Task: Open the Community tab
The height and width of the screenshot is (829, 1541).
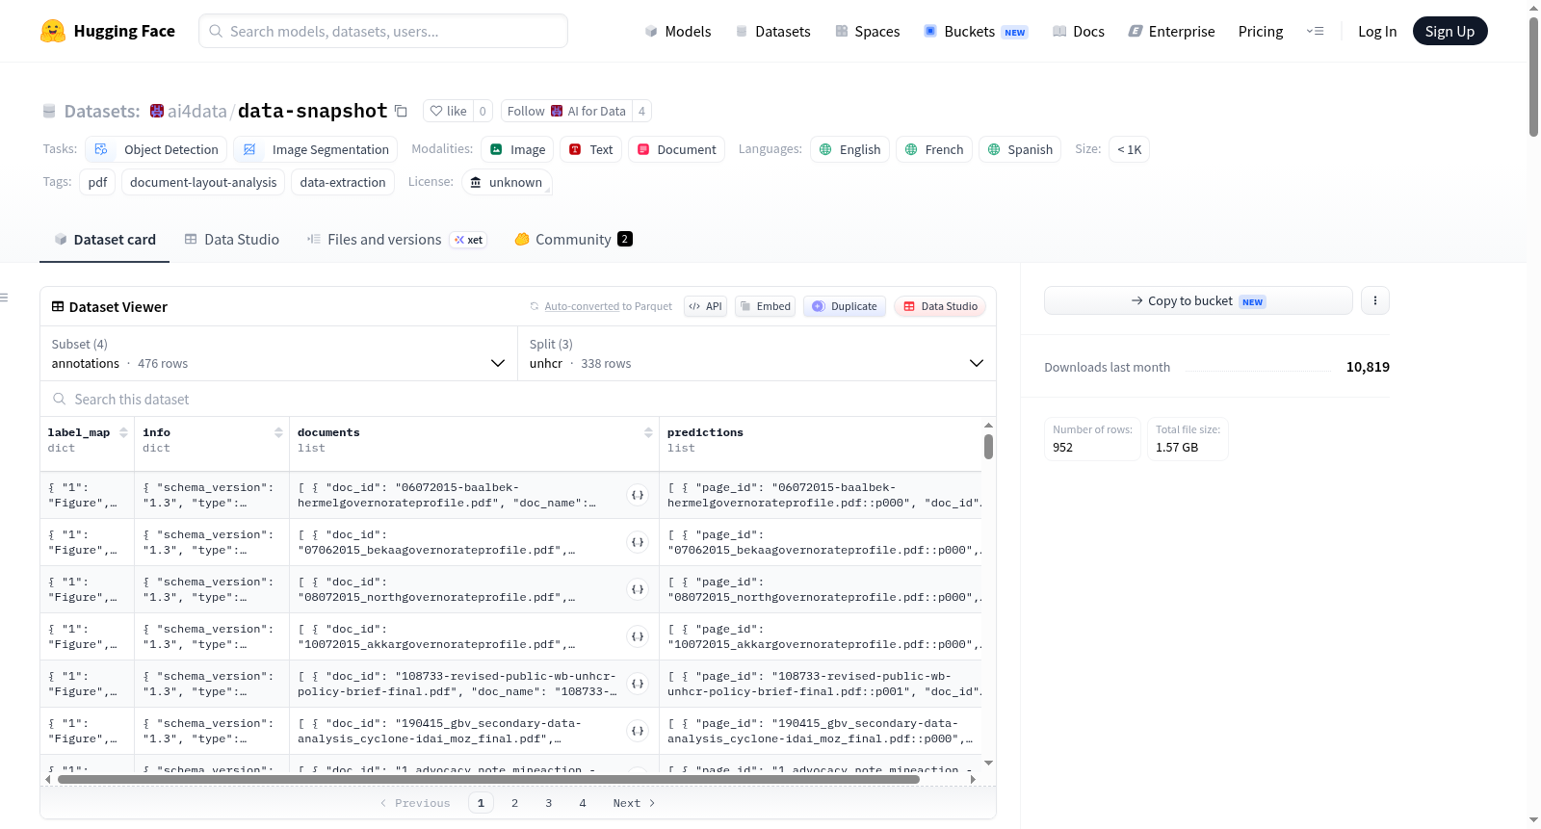Action: click(x=574, y=240)
